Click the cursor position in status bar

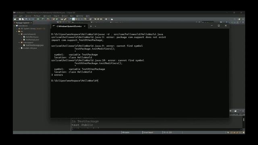[x=168, y=133]
